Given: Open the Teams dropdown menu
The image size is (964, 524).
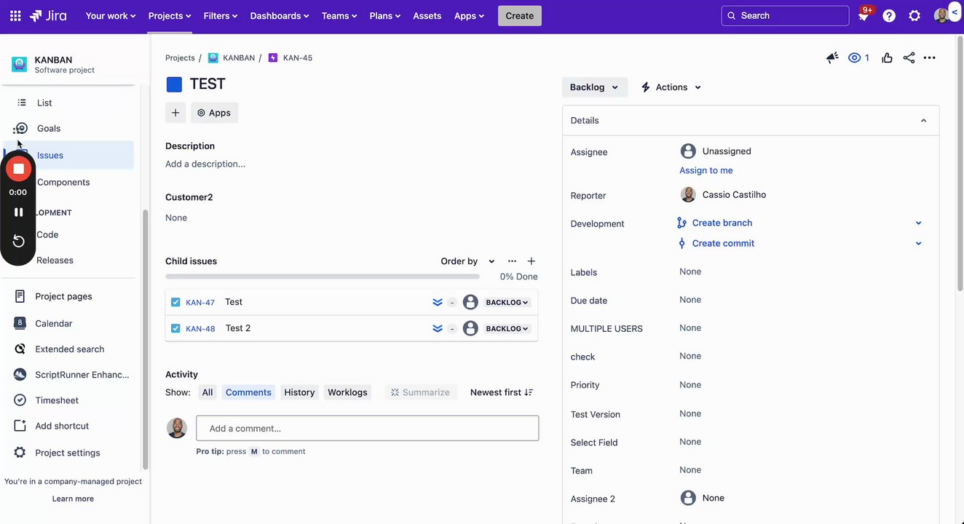Looking at the screenshot, I should [x=339, y=15].
